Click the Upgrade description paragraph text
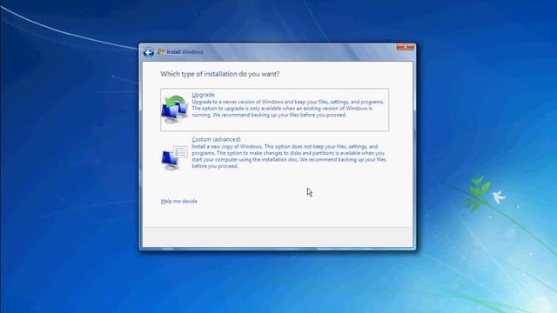557x313 pixels. tap(288, 108)
